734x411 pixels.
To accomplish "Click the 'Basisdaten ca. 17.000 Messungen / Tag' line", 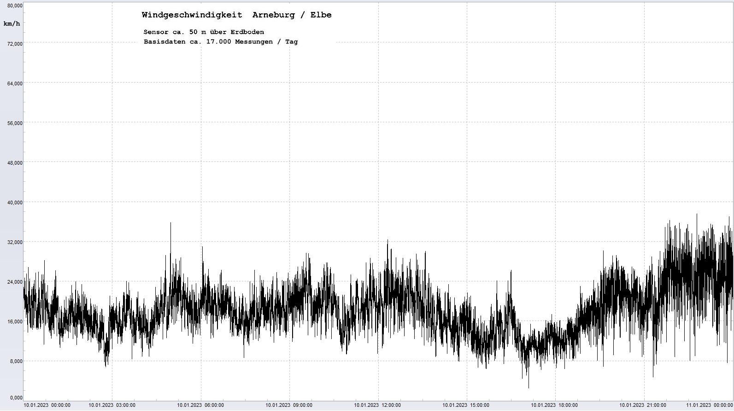I will tap(220, 42).
